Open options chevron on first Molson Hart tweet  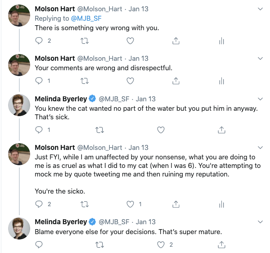(x=260, y=9)
